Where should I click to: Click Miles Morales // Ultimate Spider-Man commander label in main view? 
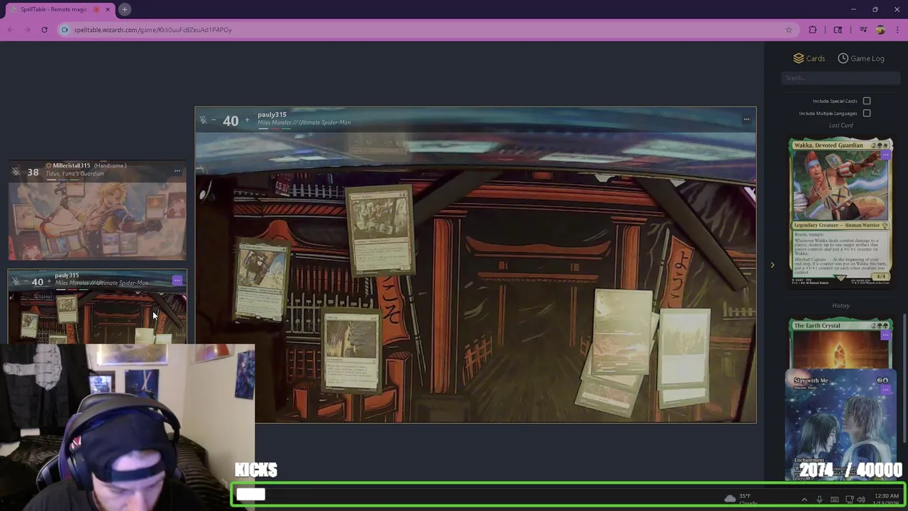304,123
